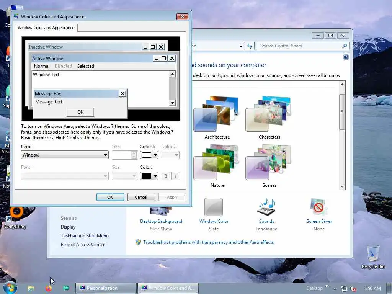
Task: Click the search magnifier in Control Panel
Action: [x=345, y=46]
